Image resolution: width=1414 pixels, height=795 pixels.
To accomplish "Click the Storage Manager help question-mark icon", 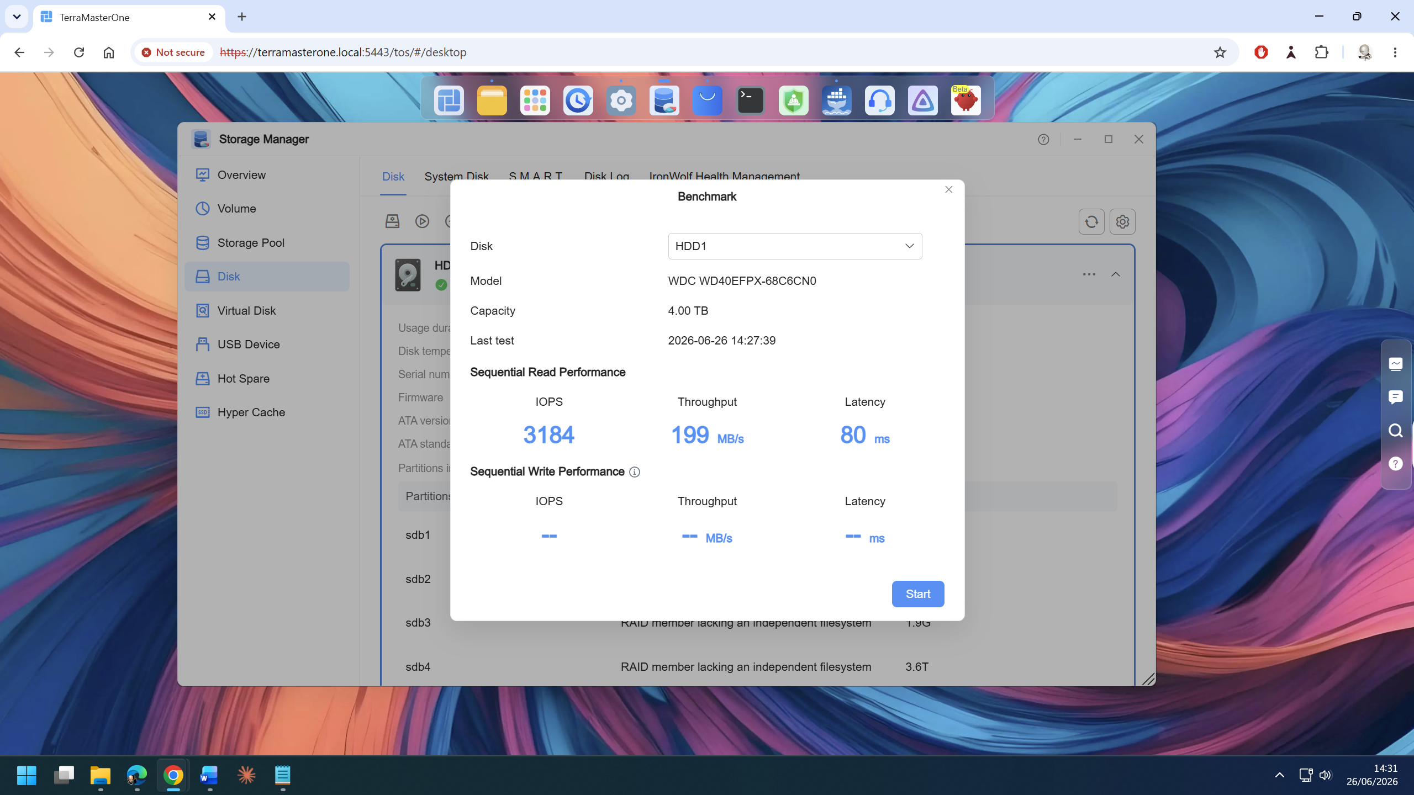I will [1043, 140].
